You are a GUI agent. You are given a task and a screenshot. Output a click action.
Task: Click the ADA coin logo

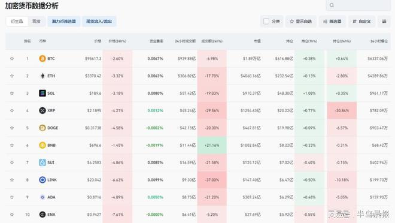[42, 197]
